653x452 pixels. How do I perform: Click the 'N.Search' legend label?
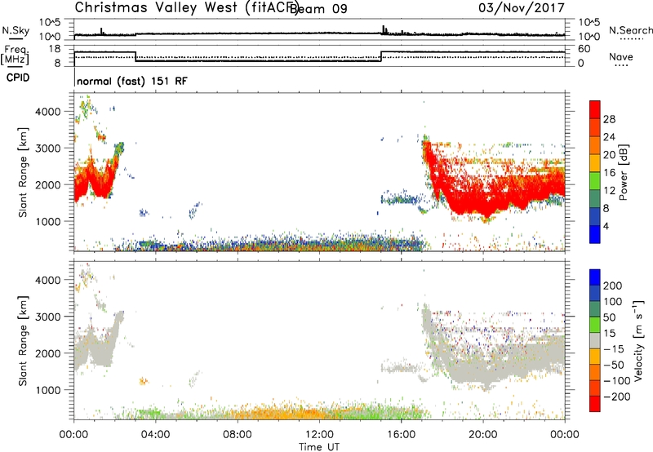(631, 30)
